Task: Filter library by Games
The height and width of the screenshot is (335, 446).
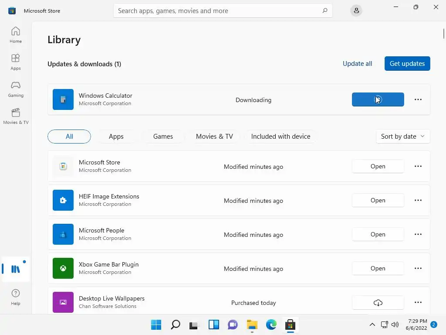Action: tap(163, 137)
